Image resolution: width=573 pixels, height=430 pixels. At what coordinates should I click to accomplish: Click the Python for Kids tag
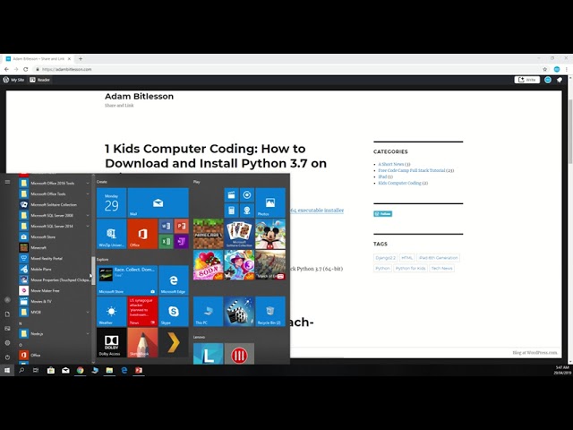pyautogui.click(x=410, y=269)
